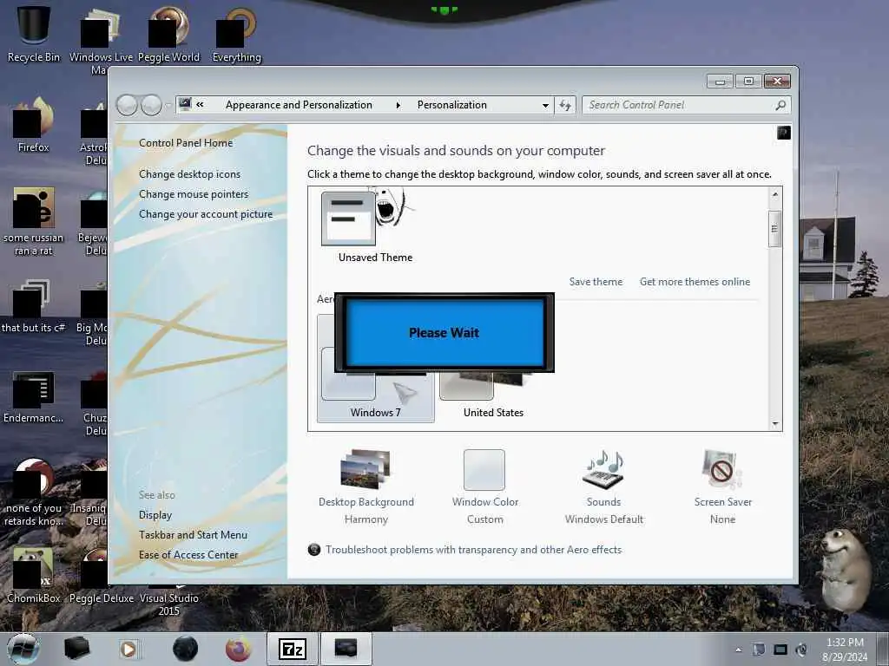889x666 pixels.
Task: Launch Peggle World from the desktop
Action: pos(168,35)
